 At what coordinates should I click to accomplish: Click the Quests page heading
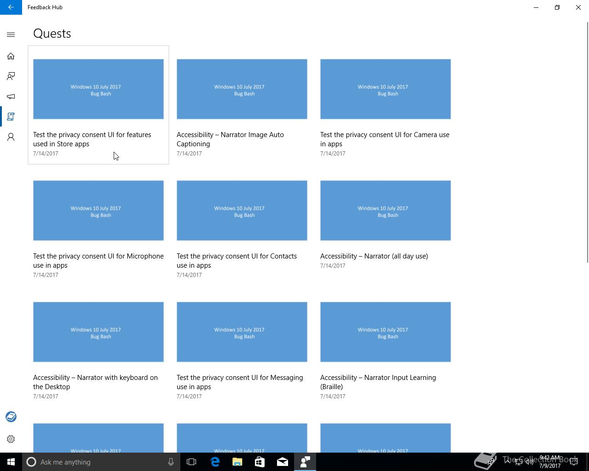point(52,34)
